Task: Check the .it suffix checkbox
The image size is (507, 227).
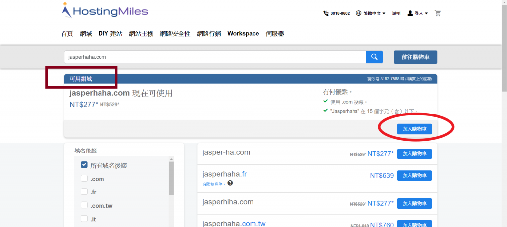Action: pos(84,219)
